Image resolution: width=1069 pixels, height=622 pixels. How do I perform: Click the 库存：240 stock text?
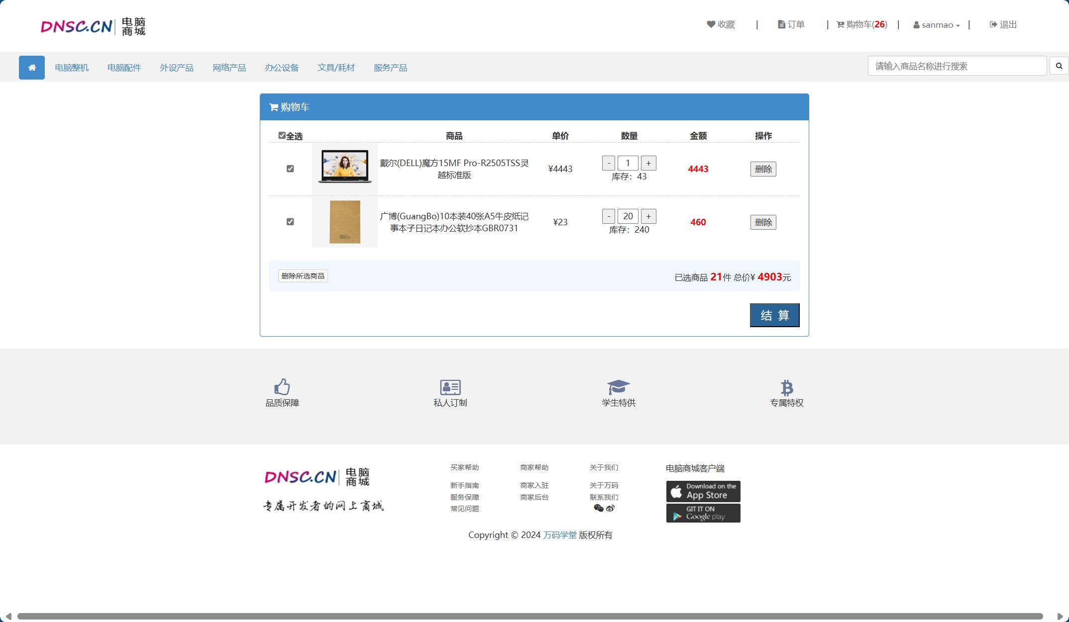(x=629, y=230)
